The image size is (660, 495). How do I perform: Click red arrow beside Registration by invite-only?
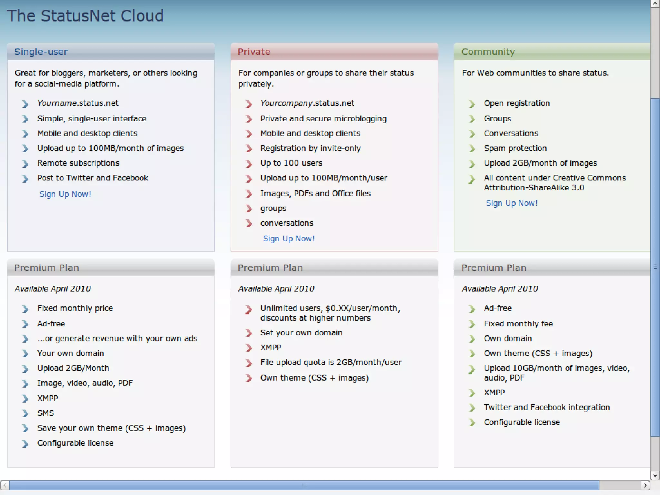[x=248, y=149]
